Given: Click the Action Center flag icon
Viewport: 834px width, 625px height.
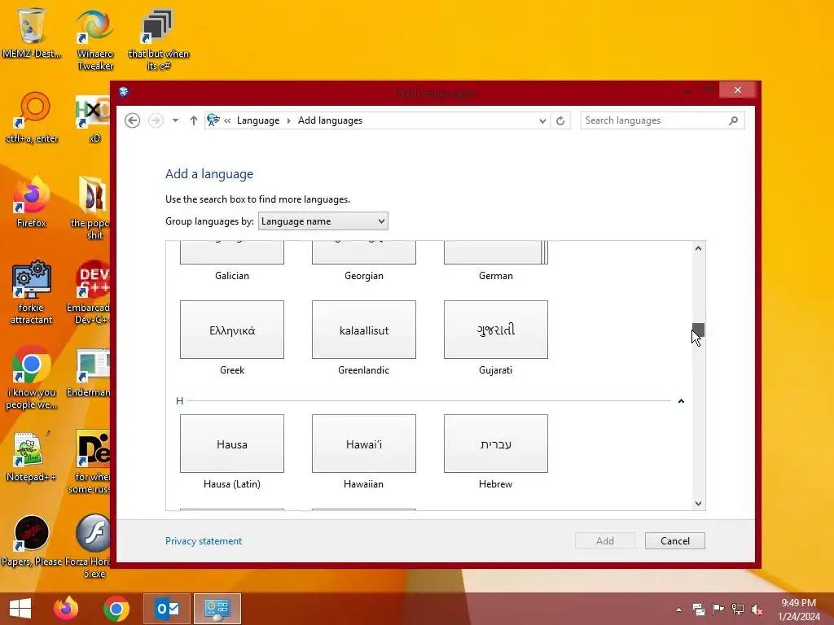Looking at the screenshot, I should [x=718, y=610].
